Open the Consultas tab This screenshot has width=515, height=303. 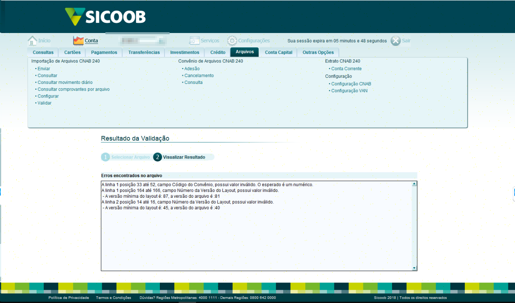tap(43, 52)
